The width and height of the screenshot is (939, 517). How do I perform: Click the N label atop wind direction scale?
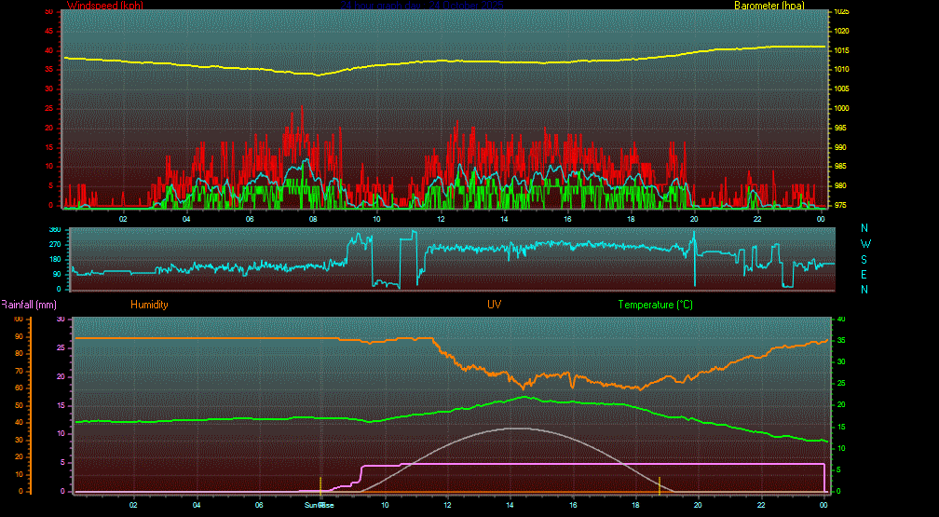coord(864,228)
